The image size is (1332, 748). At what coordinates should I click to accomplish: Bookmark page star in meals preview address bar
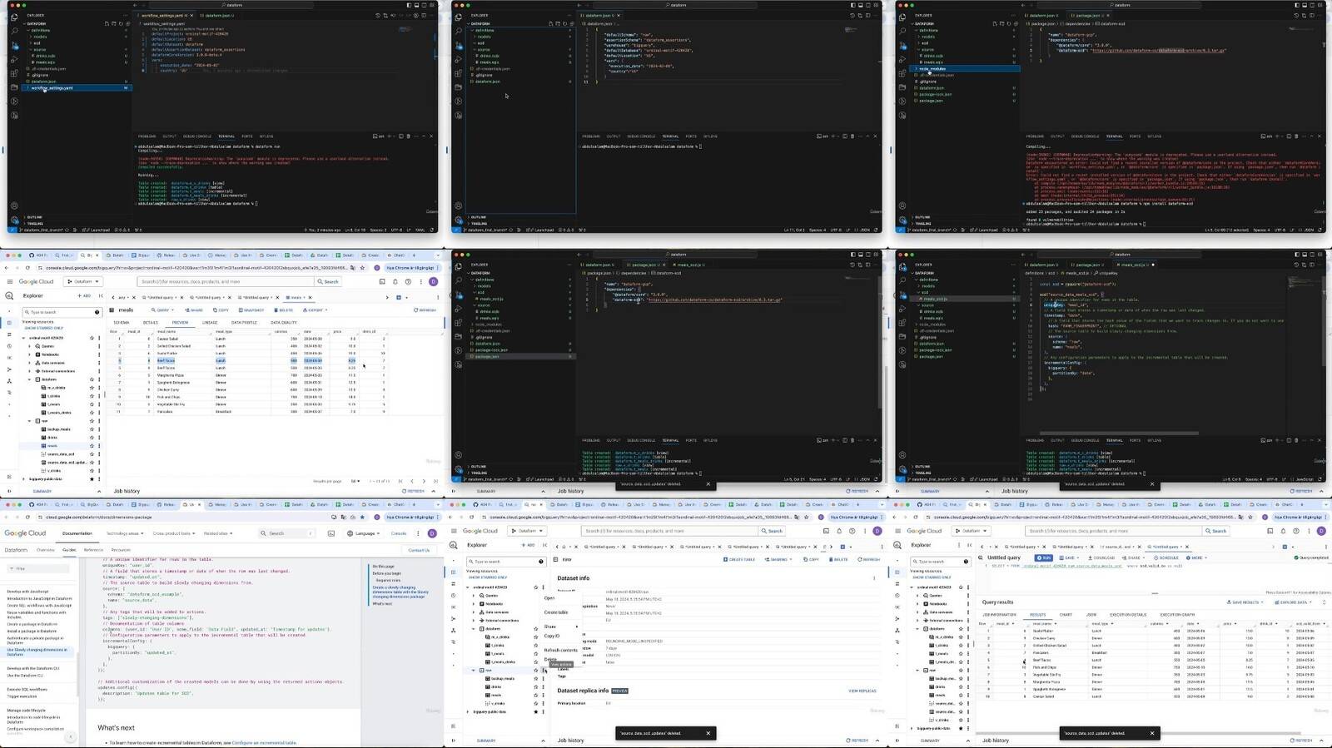(361, 268)
